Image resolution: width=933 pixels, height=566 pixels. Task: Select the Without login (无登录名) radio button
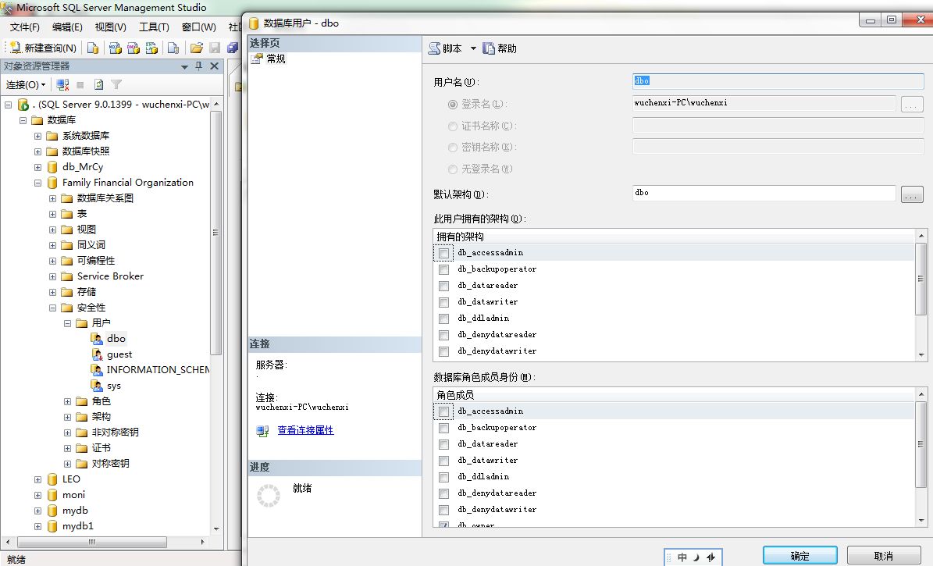(x=453, y=169)
